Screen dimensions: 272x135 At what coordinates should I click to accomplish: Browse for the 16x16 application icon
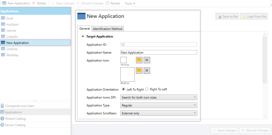click(x=139, y=60)
